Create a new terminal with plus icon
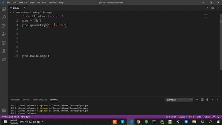This screenshot has height=125, width=222. [197, 100]
